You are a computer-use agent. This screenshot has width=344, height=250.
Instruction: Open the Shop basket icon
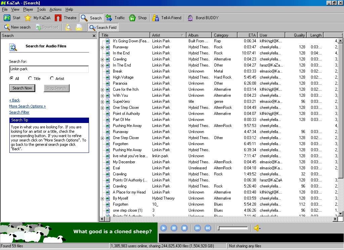tap(132, 18)
